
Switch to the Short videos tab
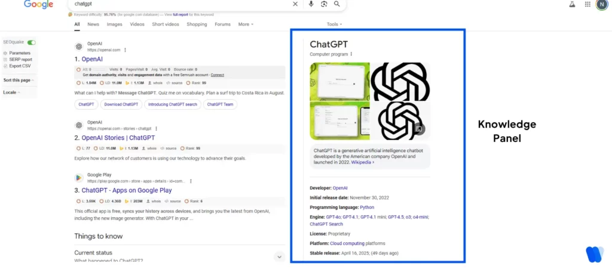click(166, 24)
